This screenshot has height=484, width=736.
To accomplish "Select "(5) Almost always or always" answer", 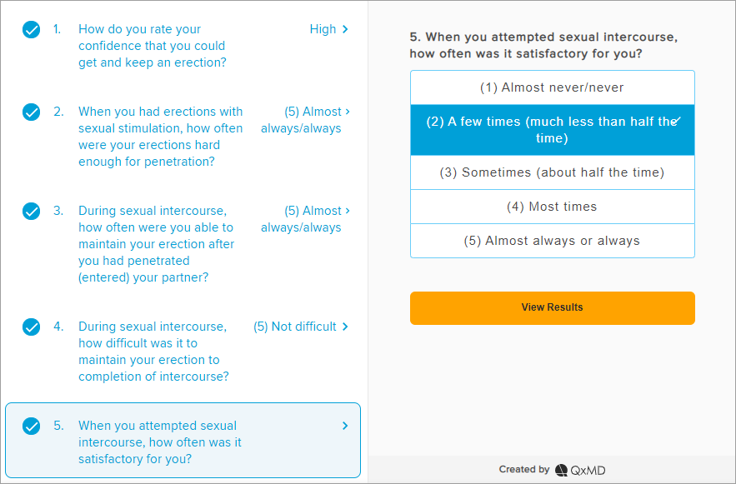I will click(552, 241).
